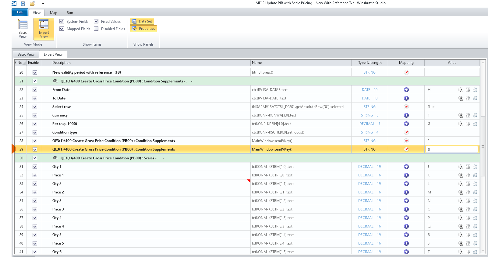Click the Save icon in quick access toolbar
488x257 pixels.
(23, 4)
